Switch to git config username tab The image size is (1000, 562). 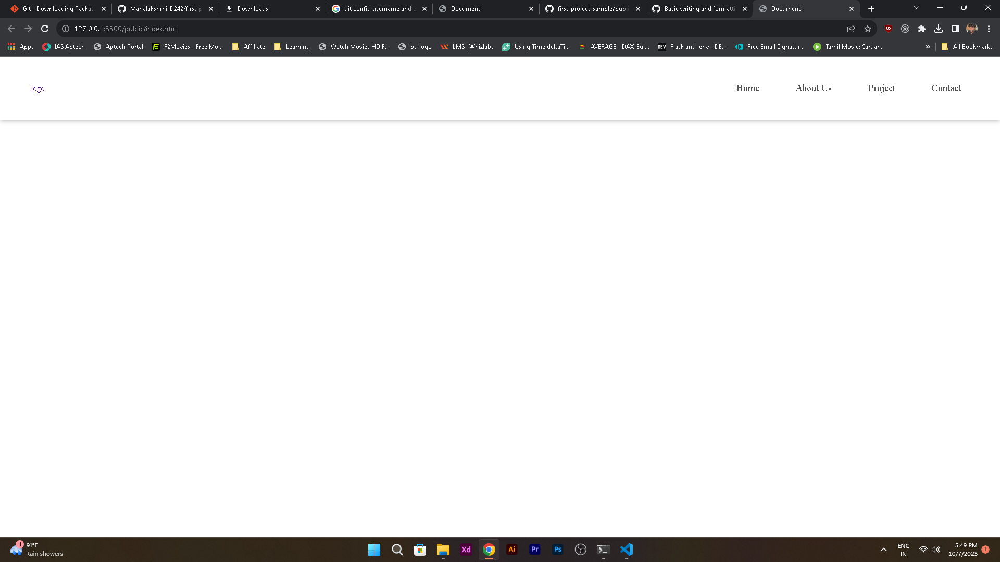[x=378, y=9]
